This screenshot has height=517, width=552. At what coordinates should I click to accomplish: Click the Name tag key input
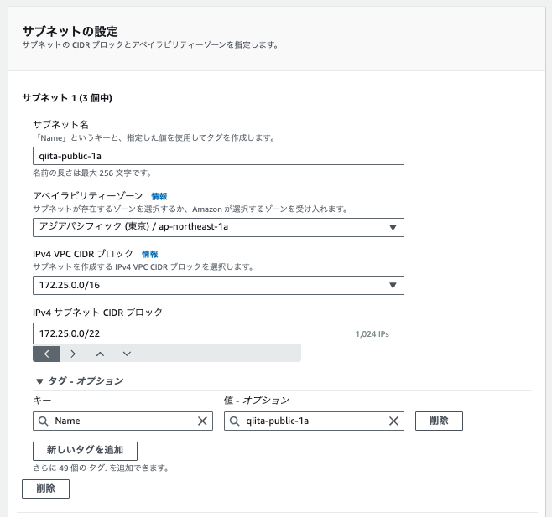[x=122, y=421]
